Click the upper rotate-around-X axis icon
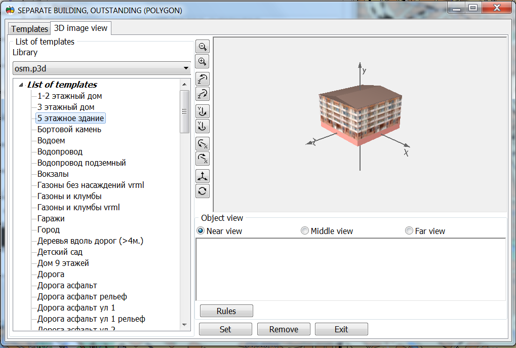516x348 pixels. coord(203,143)
